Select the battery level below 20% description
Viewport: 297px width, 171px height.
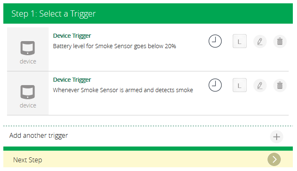(x=114, y=46)
